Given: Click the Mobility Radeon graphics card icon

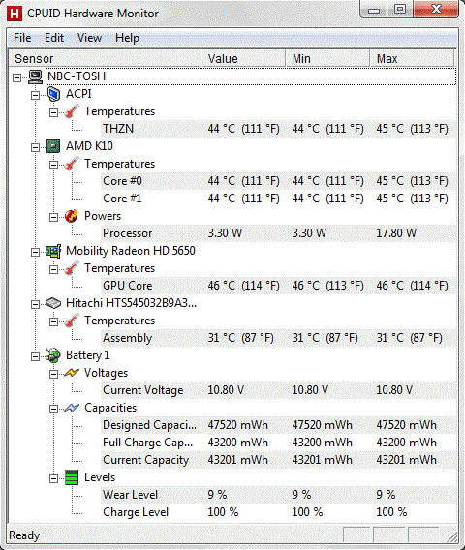Looking at the screenshot, I should [53, 251].
